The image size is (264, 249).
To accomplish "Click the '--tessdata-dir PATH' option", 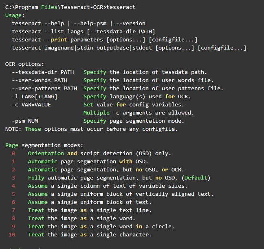I will pyautogui.click(x=43, y=72).
